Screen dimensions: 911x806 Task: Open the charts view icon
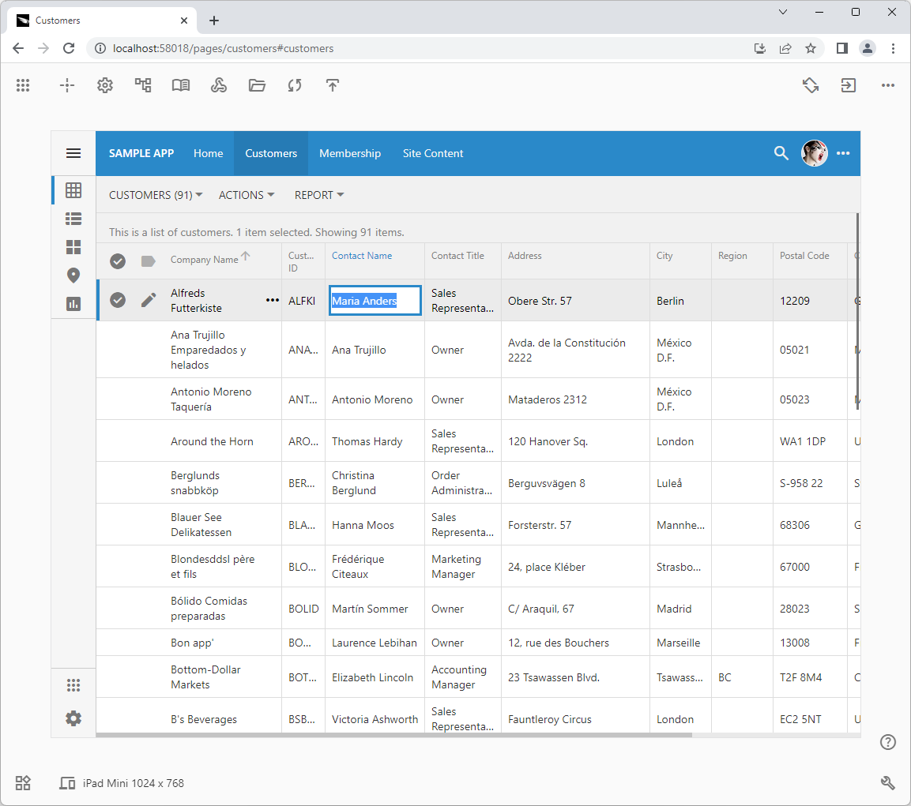[x=73, y=304]
